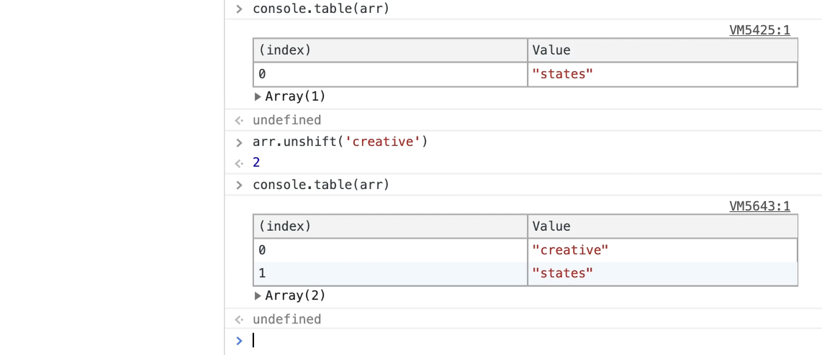Click the returned value 2

pyautogui.click(x=256, y=163)
